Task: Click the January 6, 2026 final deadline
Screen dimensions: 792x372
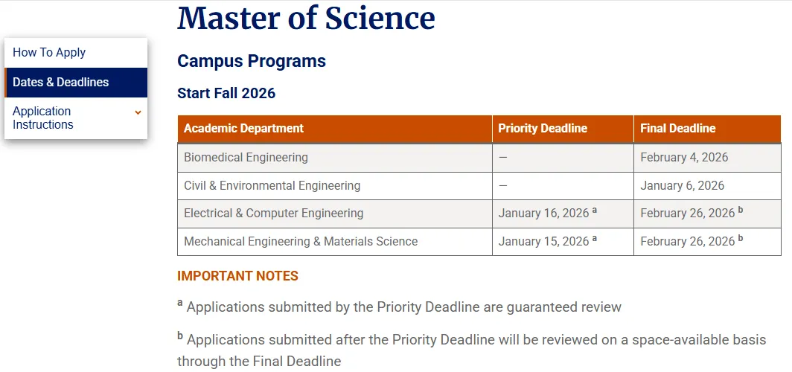Action: [682, 186]
